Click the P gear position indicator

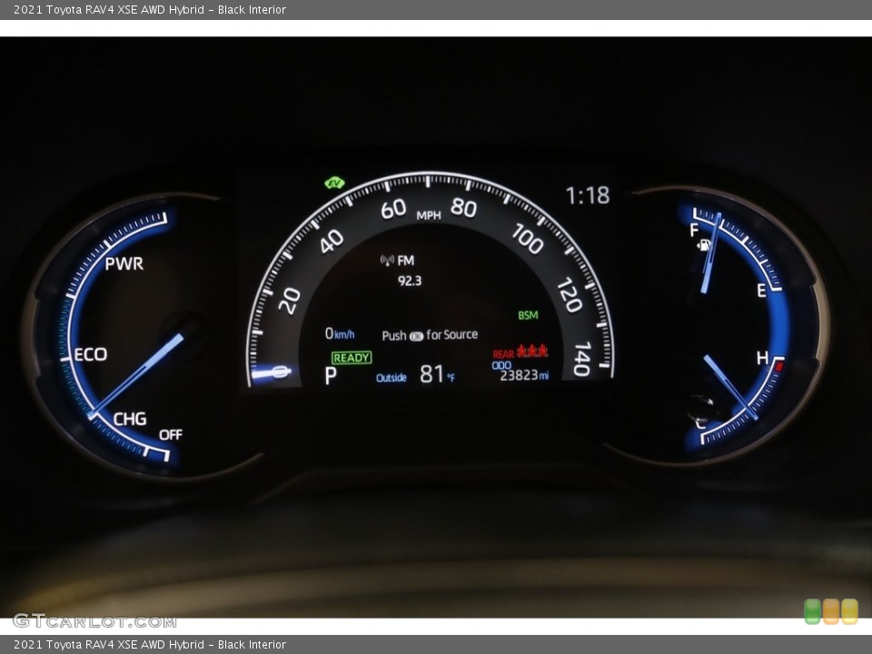pyautogui.click(x=331, y=376)
